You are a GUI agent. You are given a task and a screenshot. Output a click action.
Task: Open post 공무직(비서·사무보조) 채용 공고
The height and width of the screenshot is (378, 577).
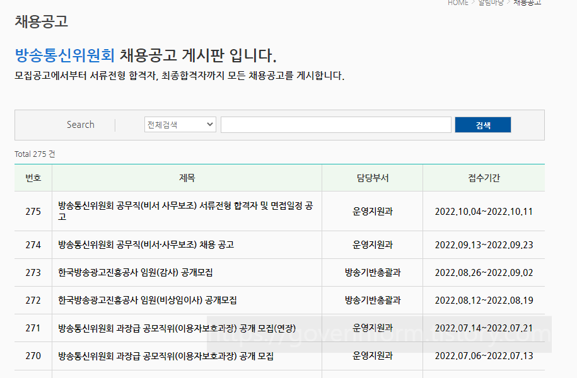pos(146,245)
